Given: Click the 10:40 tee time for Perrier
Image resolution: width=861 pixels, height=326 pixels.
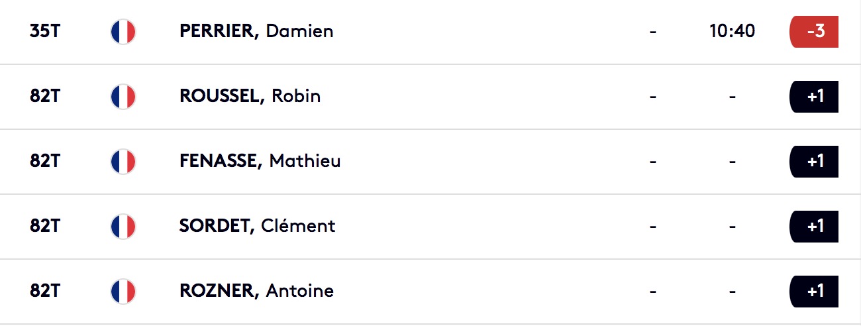Looking at the screenshot, I should click(732, 31).
